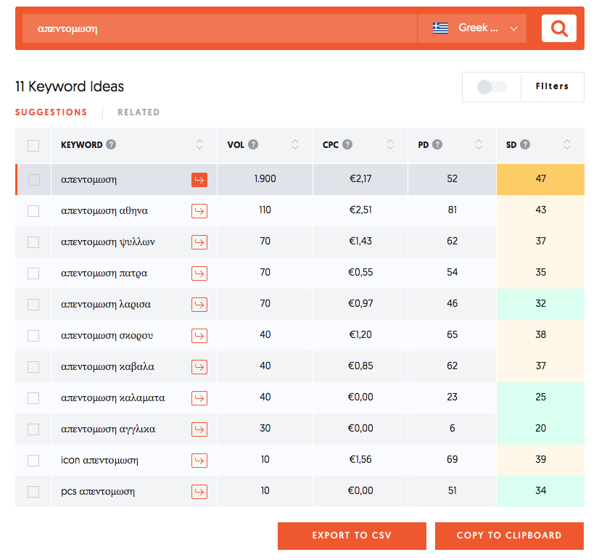This screenshot has height=560, width=599.
Task: Click the help icon beside KEYWORD header
Action: click(111, 144)
